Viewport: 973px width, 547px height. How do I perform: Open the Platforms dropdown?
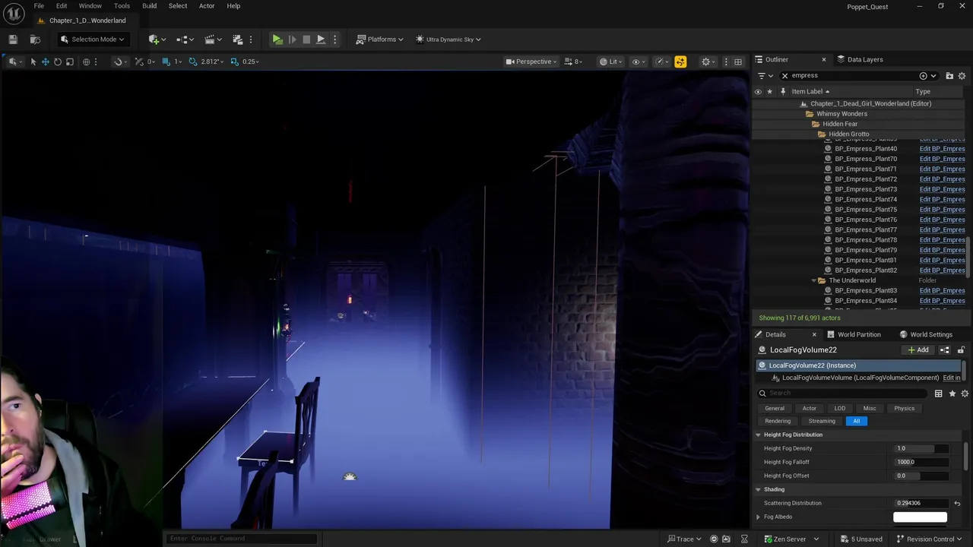pos(379,40)
